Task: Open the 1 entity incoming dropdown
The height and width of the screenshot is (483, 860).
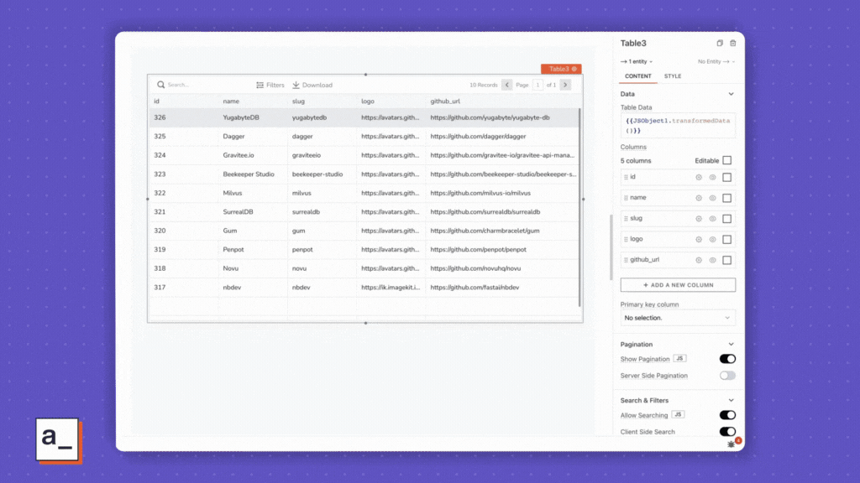Action: coord(637,62)
